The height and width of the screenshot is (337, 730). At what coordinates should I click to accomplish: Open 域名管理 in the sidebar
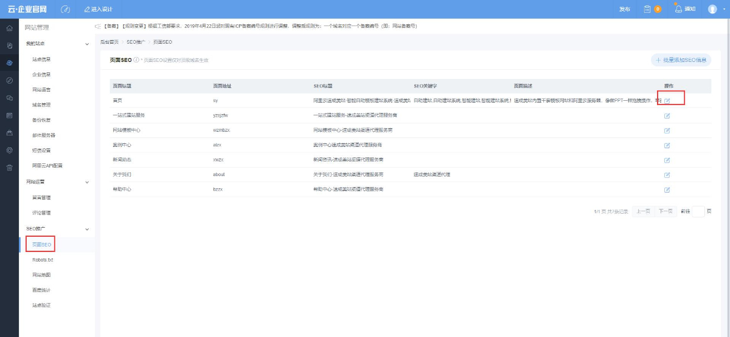click(41, 104)
